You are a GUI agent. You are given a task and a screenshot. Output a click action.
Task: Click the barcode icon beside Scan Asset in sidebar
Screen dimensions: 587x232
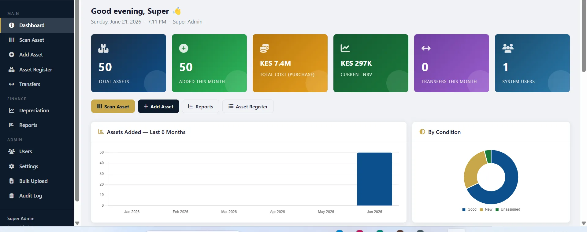(x=12, y=40)
